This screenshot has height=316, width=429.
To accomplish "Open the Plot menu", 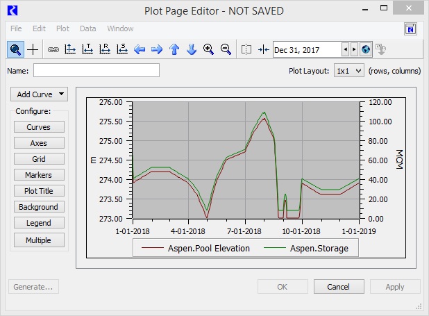I will pyautogui.click(x=62, y=28).
